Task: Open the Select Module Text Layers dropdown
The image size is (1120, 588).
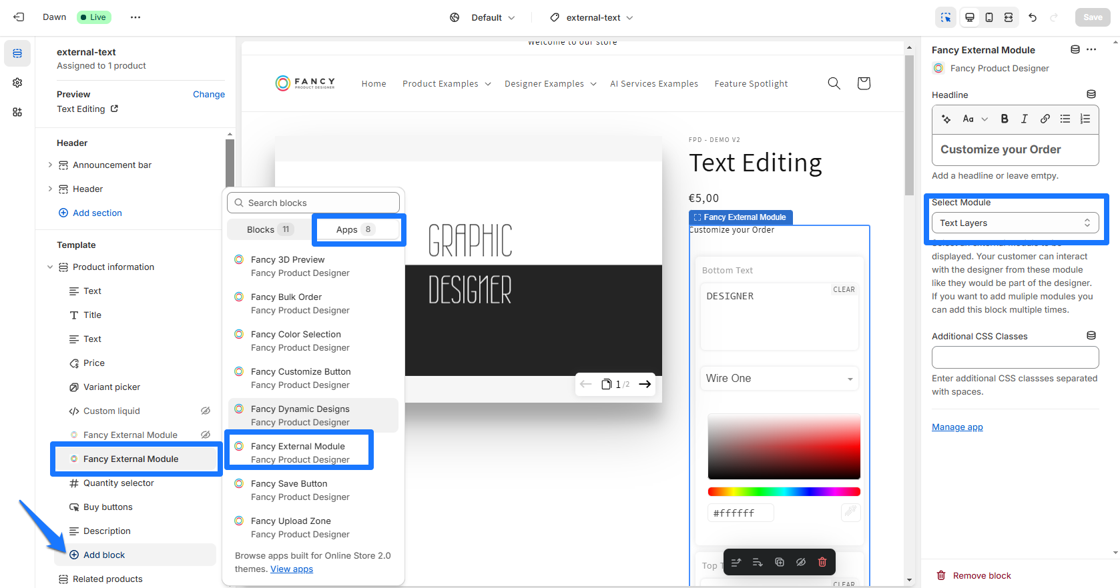Action: coord(1015,223)
